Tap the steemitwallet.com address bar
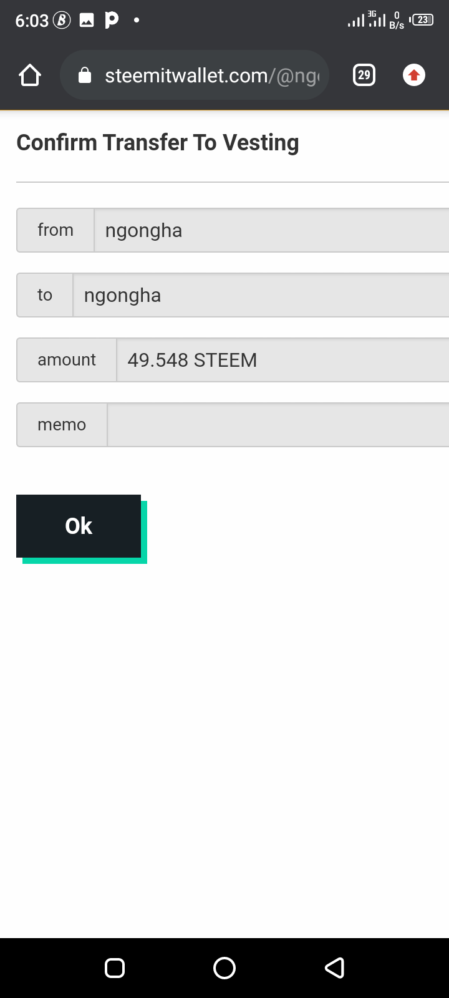This screenshot has width=449, height=998. point(195,75)
